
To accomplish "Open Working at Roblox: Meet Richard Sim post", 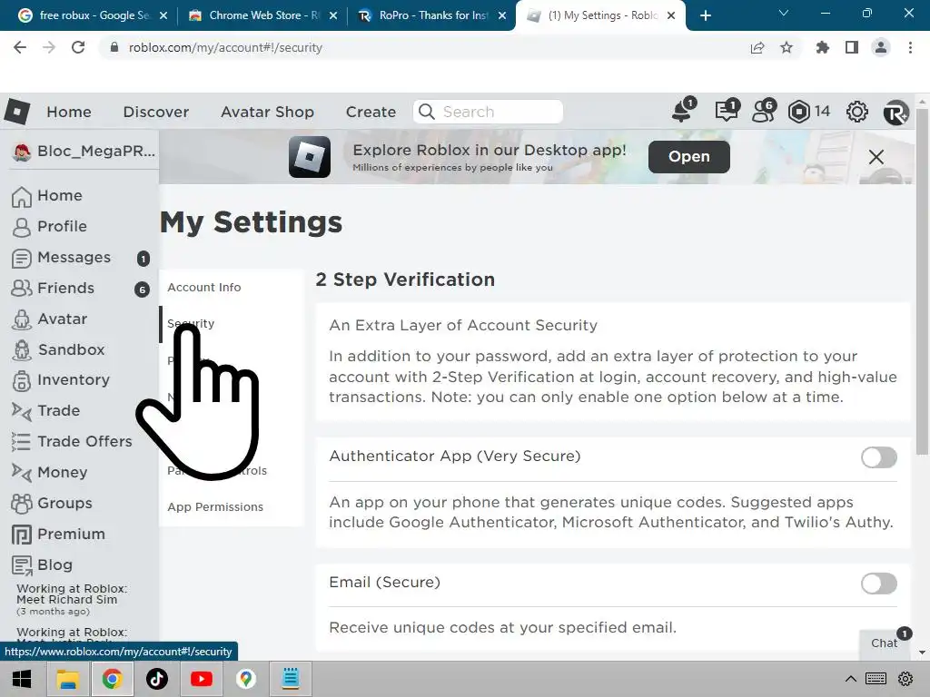I will (71, 594).
